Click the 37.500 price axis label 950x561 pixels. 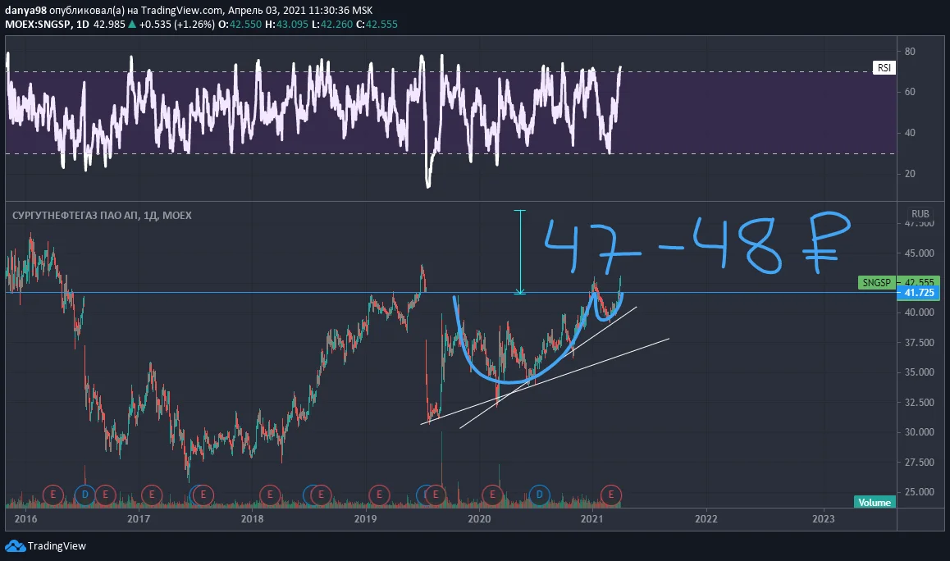(x=919, y=342)
